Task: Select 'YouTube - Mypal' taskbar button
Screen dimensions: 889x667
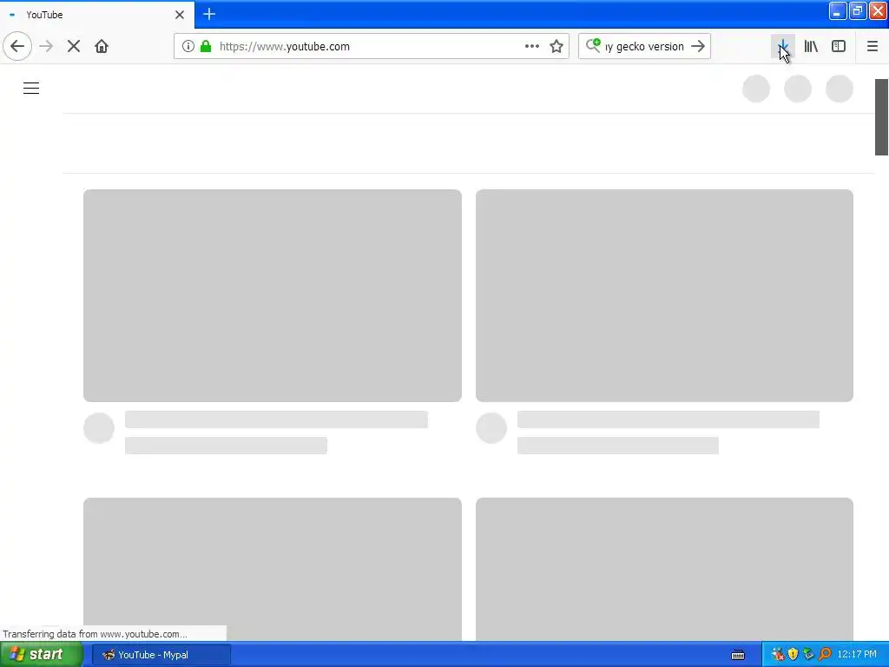Action: pos(161,655)
